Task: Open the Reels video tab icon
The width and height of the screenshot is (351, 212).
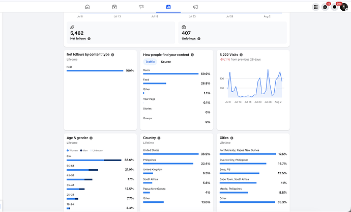Action: [114, 7]
